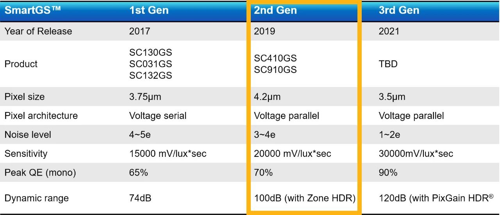The width and height of the screenshot is (500, 215).
Task: Click the 2019 release year cell
Action: 264,31
